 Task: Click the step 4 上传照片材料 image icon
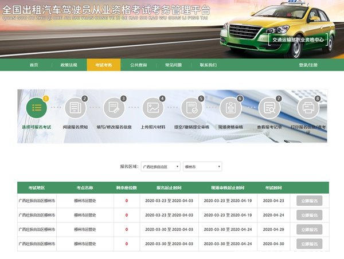pos(153,107)
